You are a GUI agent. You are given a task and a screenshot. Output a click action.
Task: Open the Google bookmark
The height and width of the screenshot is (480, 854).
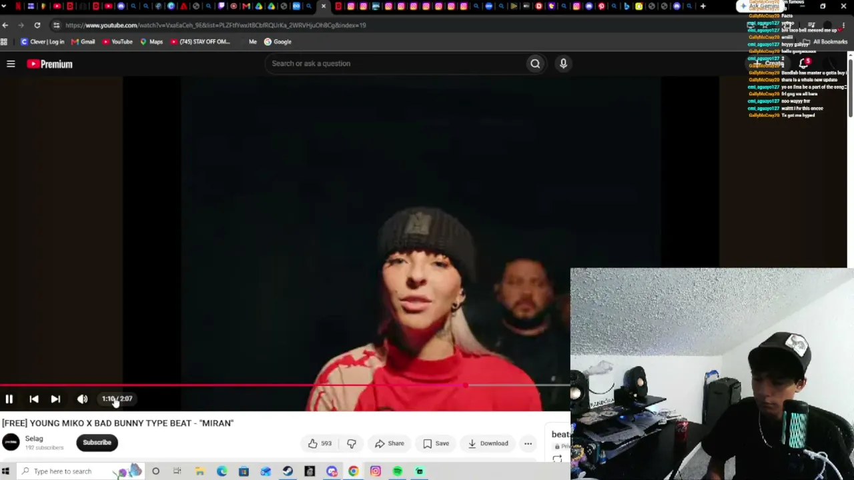pos(278,41)
